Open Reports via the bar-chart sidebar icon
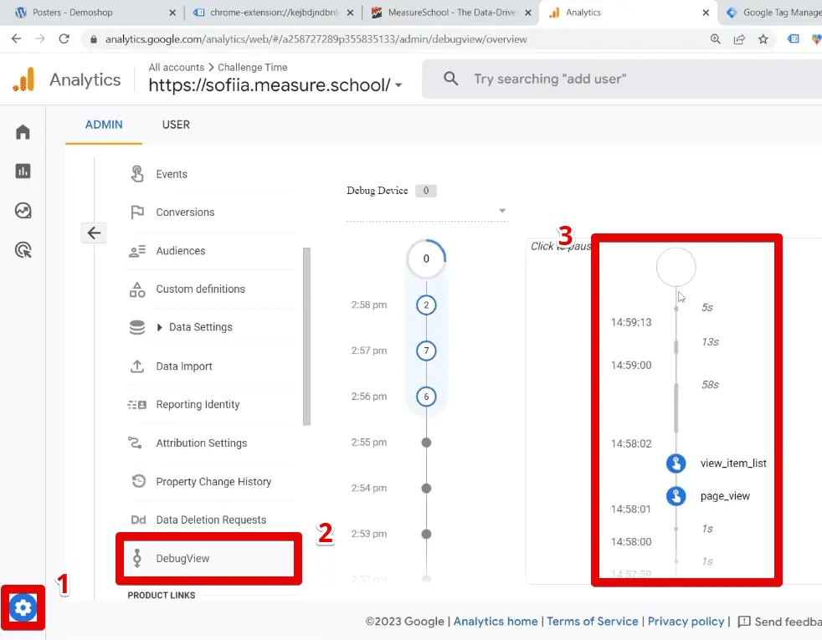Viewport: 822px width, 640px height. tap(23, 171)
